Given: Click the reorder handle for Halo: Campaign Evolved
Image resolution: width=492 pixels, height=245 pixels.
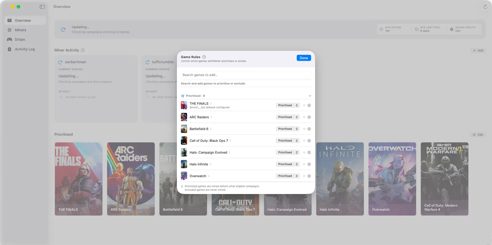Looking at the screenshot, I should coord(304,152).
